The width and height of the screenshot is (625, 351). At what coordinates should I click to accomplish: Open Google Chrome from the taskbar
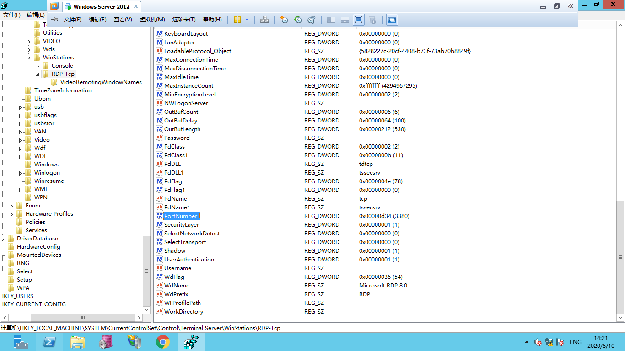click(163, 342)
